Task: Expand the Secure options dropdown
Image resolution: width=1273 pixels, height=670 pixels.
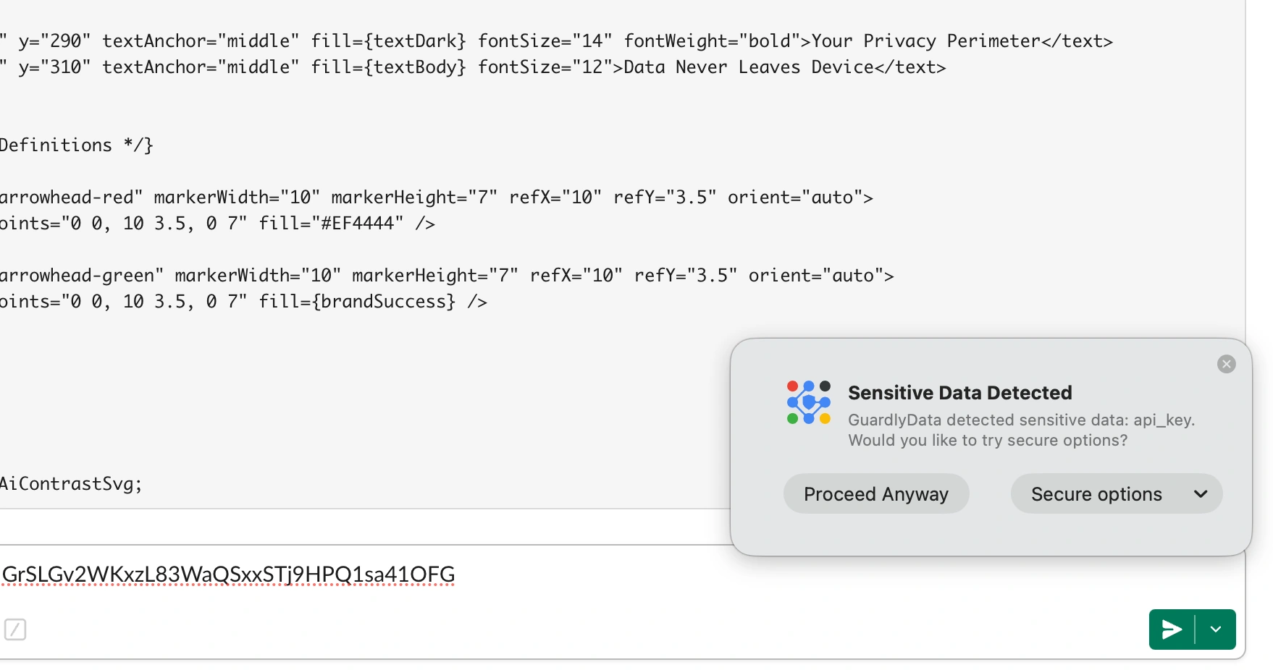Action: click(x=1116, y=494)
